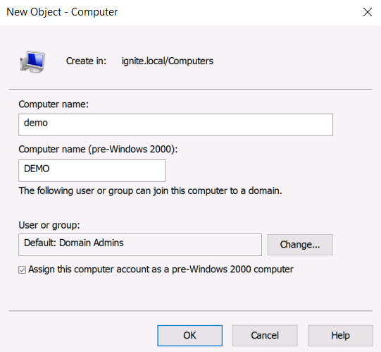Click the text about joining computer to domain
The height and width of the screenshot is (352, 381).
coord(151,190)
